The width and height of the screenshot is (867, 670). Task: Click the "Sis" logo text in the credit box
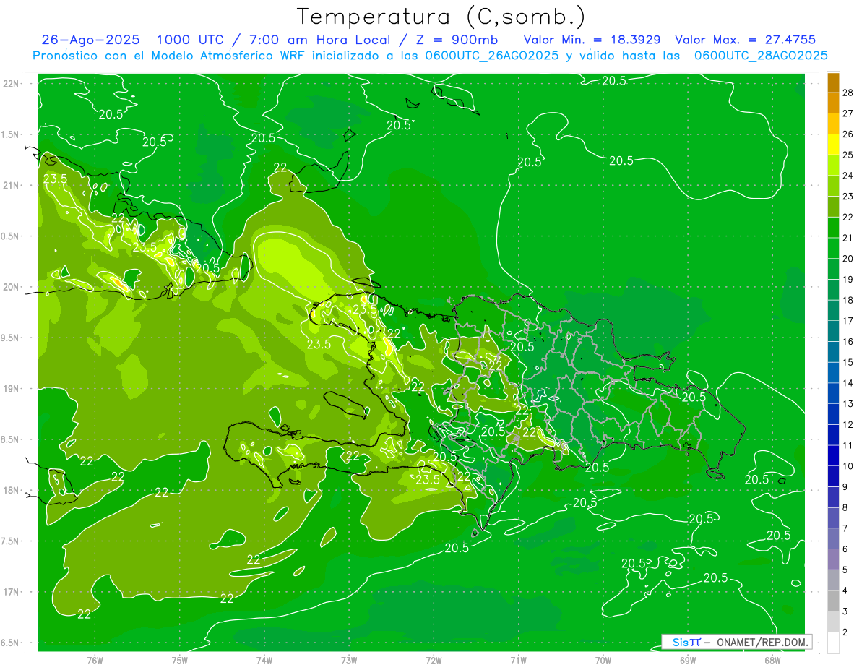pyautogui.click(x=679, y=642)
